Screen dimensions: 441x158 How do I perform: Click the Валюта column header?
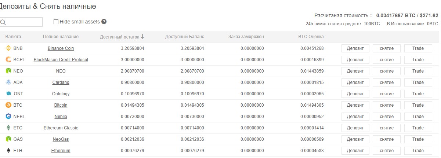coord(13,37)
